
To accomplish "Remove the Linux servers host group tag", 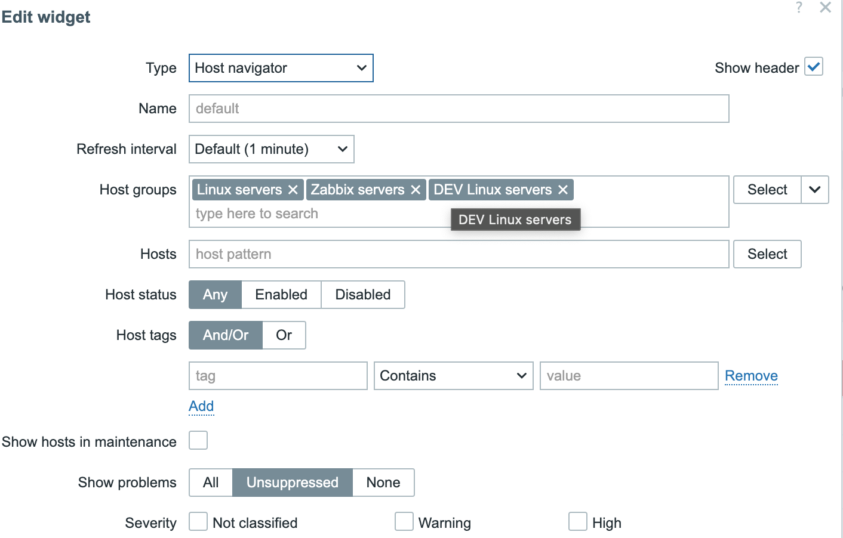I will (293, 190).
